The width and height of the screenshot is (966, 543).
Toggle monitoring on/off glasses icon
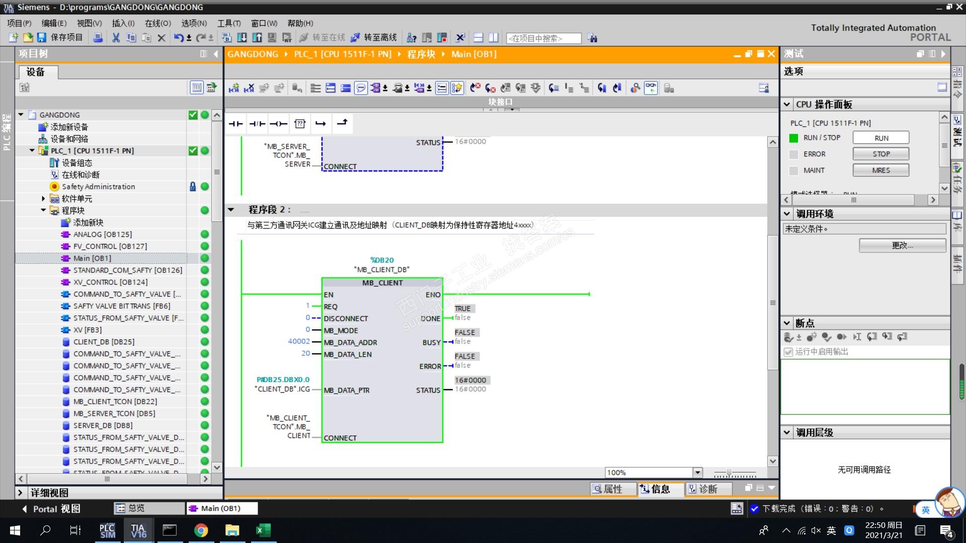click(x=651, y=88)
